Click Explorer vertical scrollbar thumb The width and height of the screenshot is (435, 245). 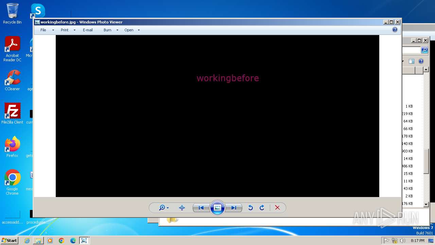tap(426, 161)
